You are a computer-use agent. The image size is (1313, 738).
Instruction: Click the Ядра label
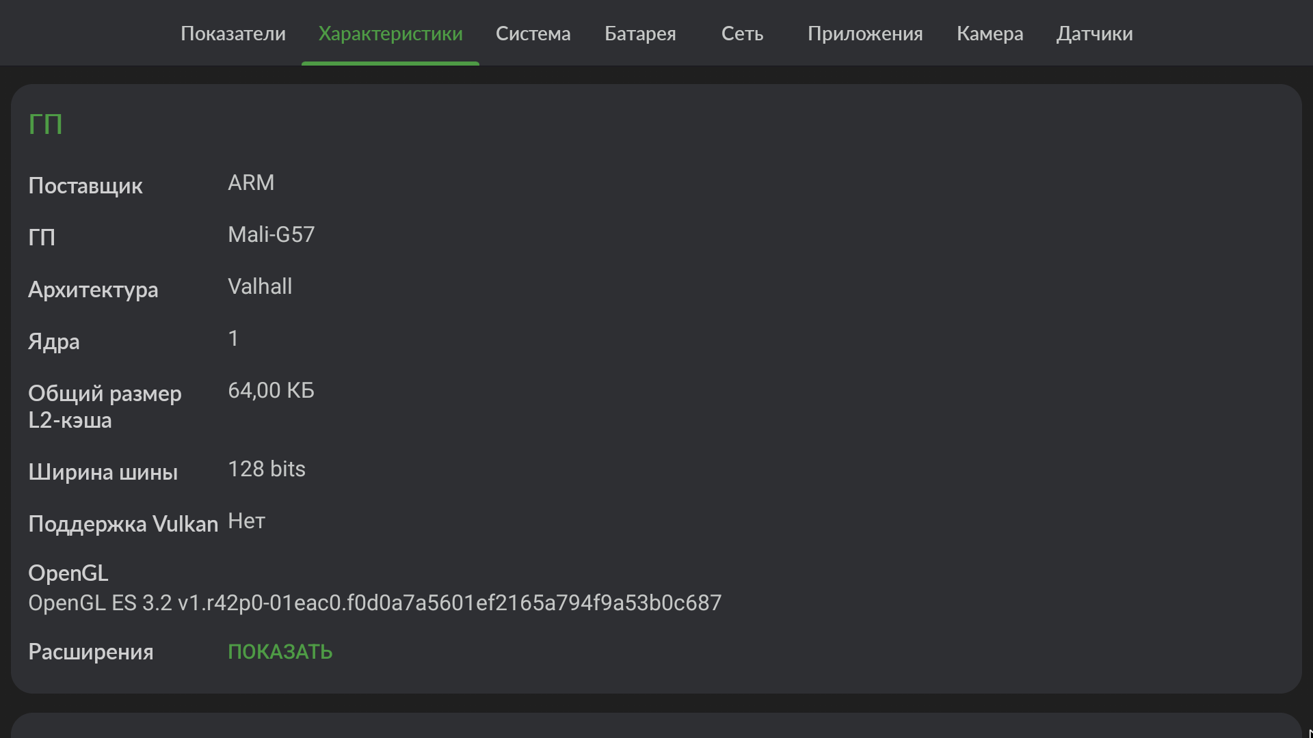[54, 342]
